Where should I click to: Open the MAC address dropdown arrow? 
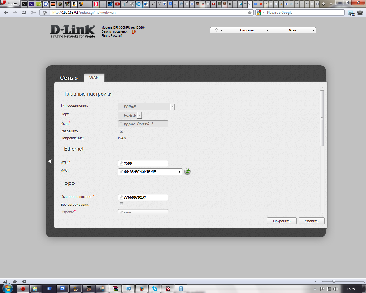[180, 172]
